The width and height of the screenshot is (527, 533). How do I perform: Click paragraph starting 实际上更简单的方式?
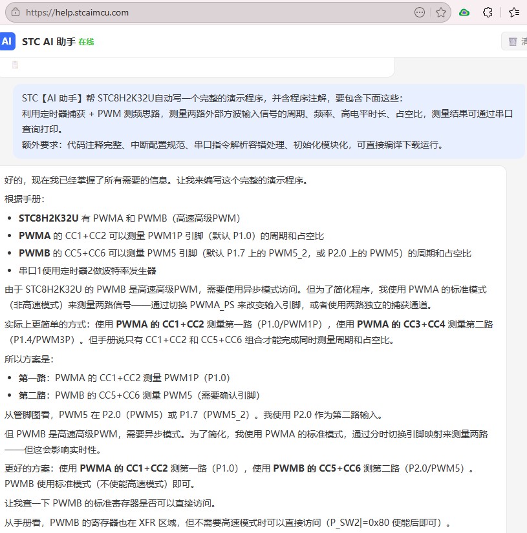click(249, 332)
